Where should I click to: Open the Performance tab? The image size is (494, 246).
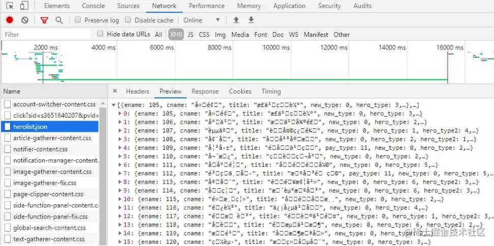click(x=207, y=6)
